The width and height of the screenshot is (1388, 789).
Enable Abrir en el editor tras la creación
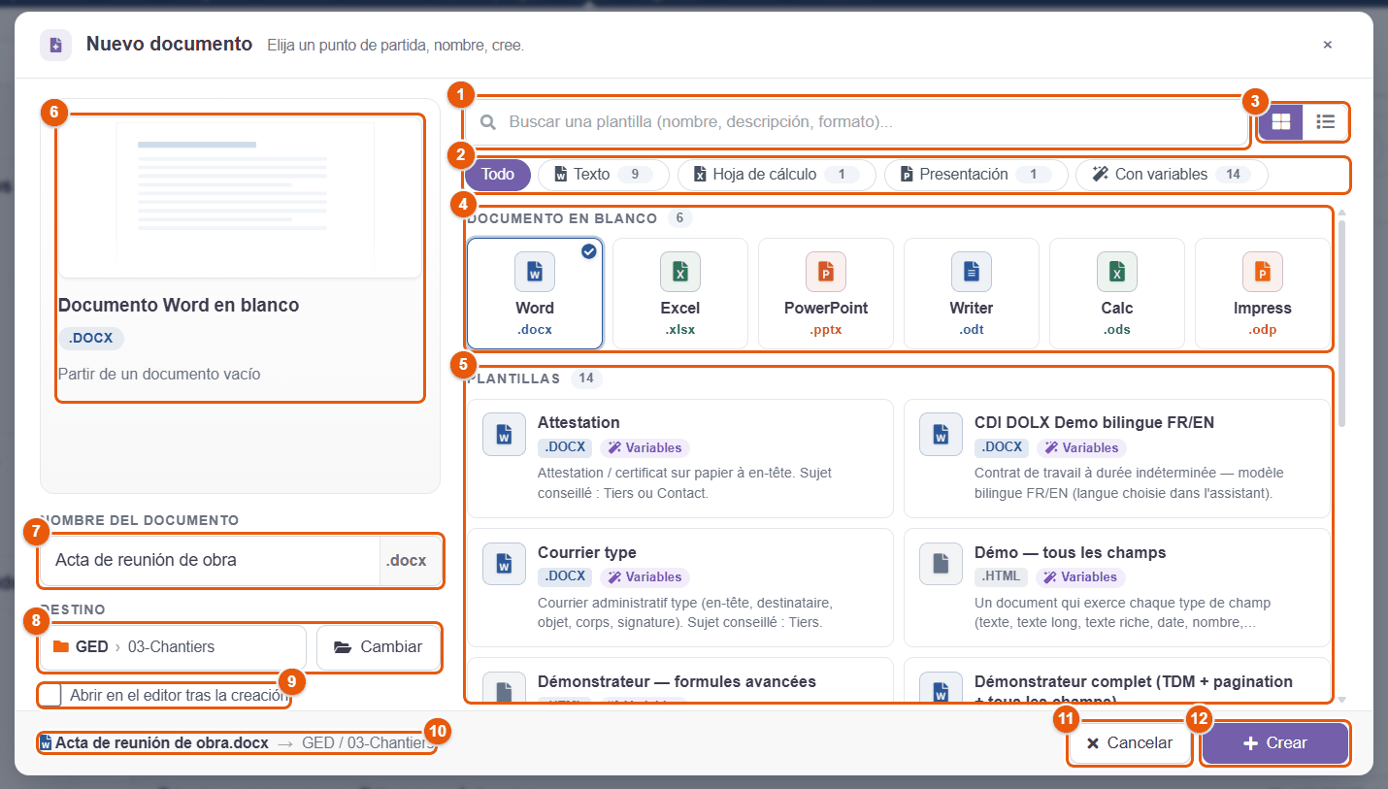tap(50, 695)
